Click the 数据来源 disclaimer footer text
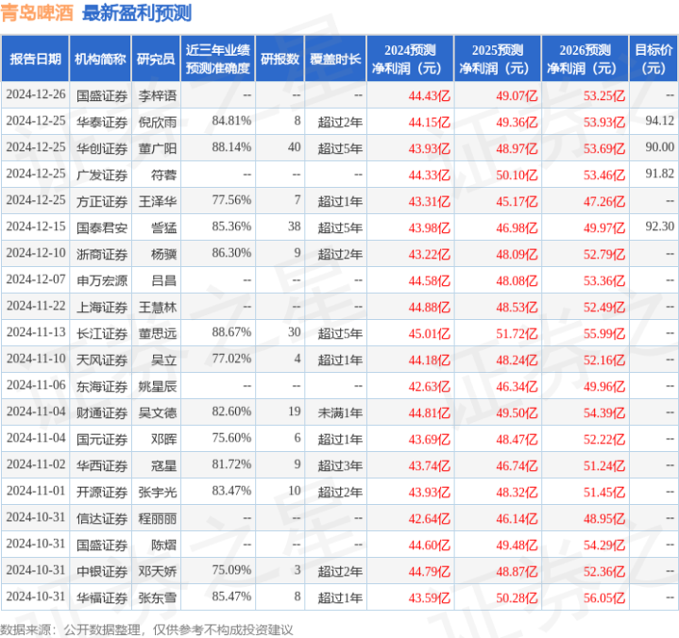The height and width of the screenshot is (638, 679). [146, 629]
